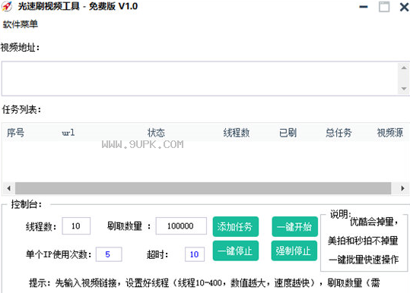Sort by 序号 column header
The width and height of the screenshot is (410, 293).
coord(16,133)
